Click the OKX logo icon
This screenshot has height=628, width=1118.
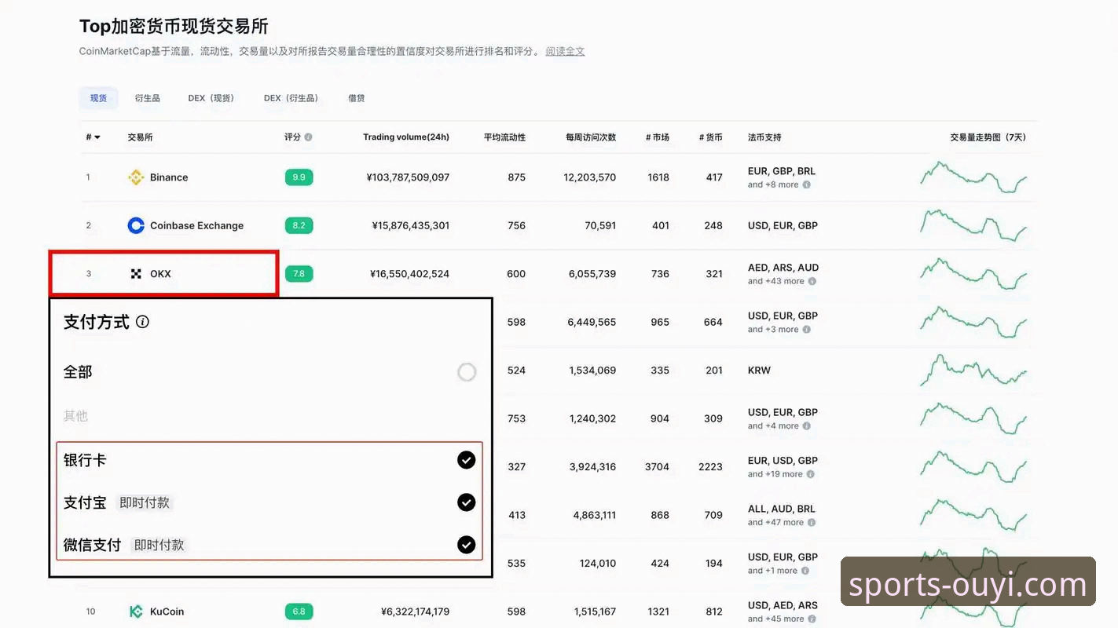[x=136, y=274]
